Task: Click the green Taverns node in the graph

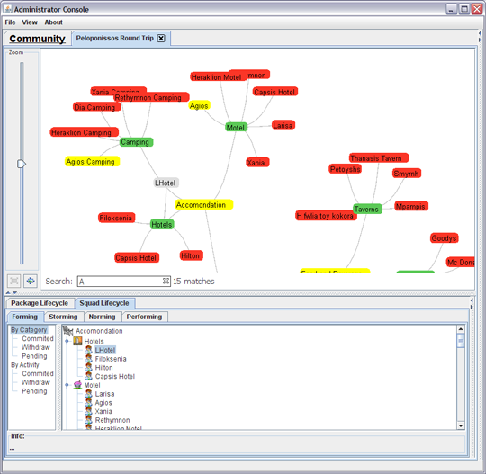Action: click(367, 209)
